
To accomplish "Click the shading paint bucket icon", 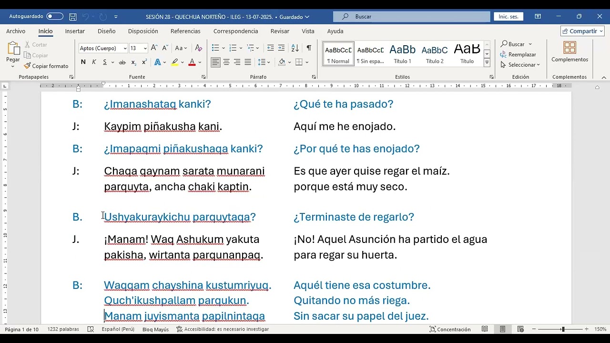I will tap(282, 62).
